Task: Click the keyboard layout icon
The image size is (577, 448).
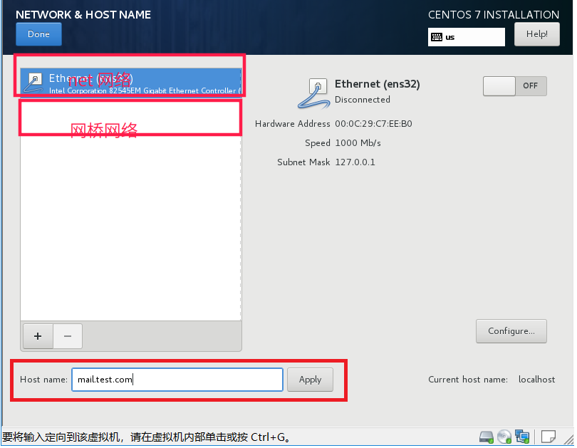Action: [437, 37]
